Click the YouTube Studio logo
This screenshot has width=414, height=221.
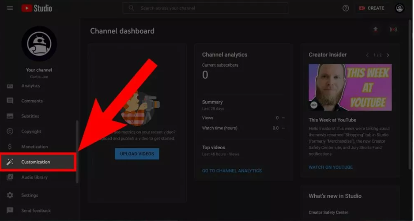(37, 8)
